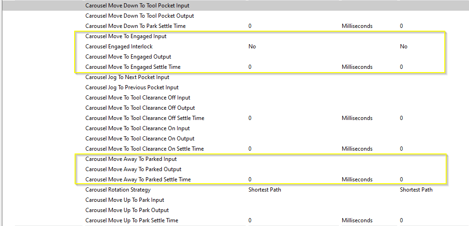Edit first Carousel Move Down To Park Settle Time value
The height and width of the screenshot is (226, 469).
pyautogui.click(x=250, y=26)
